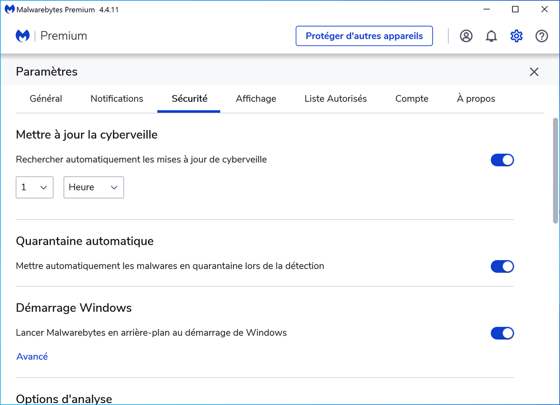Click the Malwarebytes title bar icon
Viewport: 560px width, 405px height.
click(x=9, y=9)
